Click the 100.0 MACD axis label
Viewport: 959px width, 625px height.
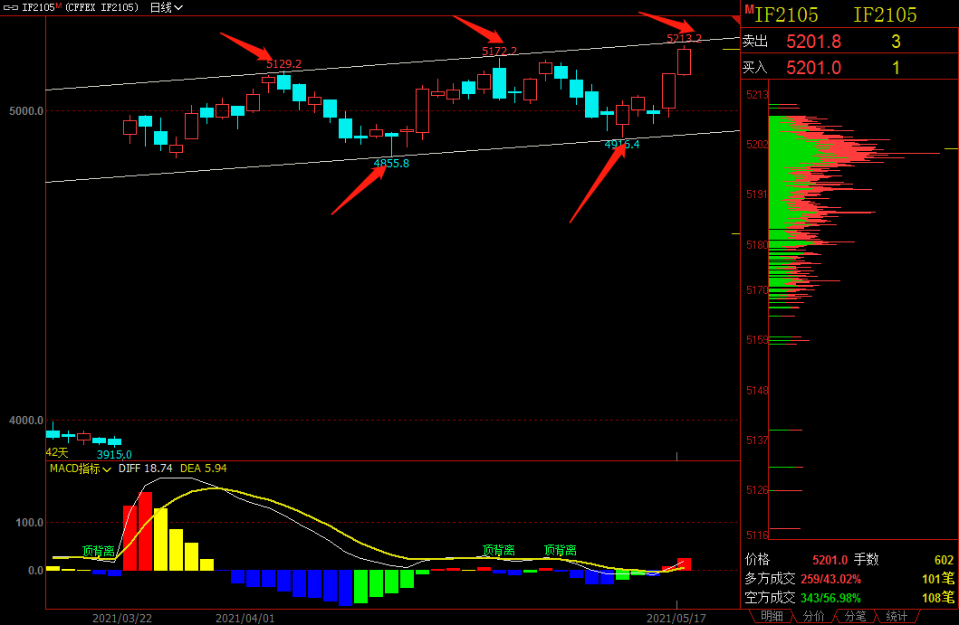pos(29,523)
